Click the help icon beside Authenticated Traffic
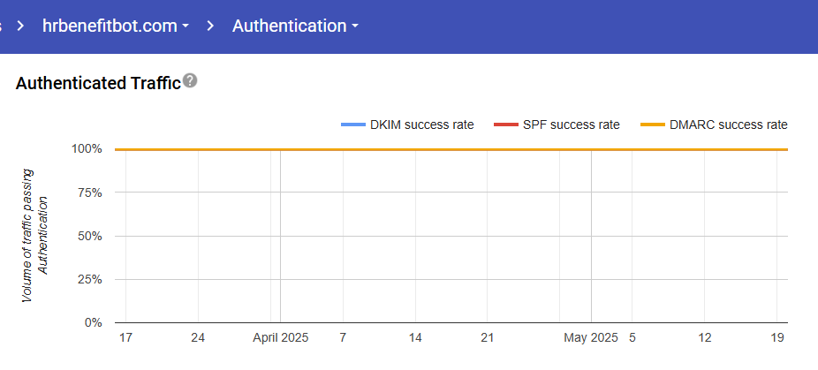 coord(190,81)
